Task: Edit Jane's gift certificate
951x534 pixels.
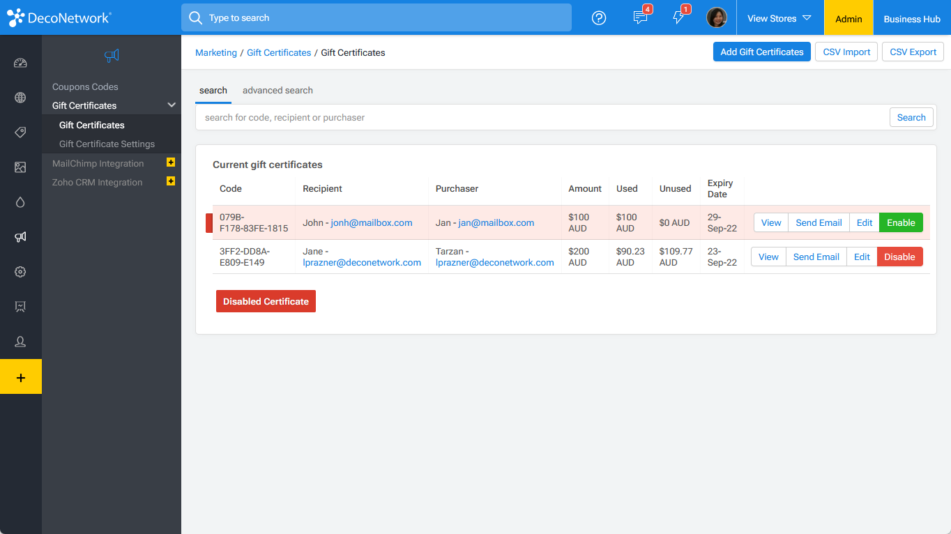Action: click(x=862, y=257)
